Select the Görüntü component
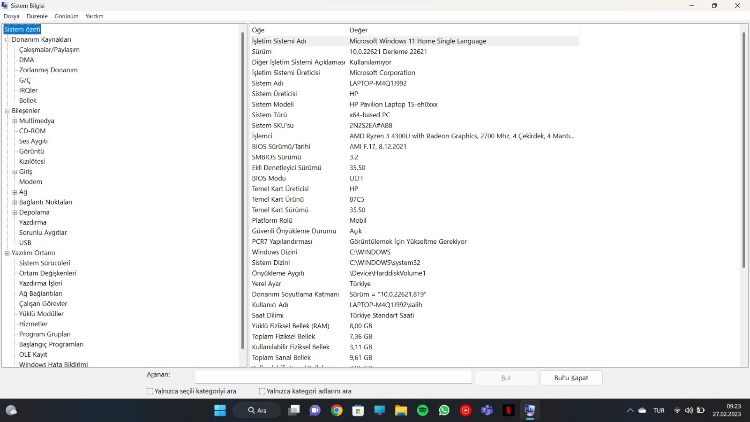 coord(31,151)
